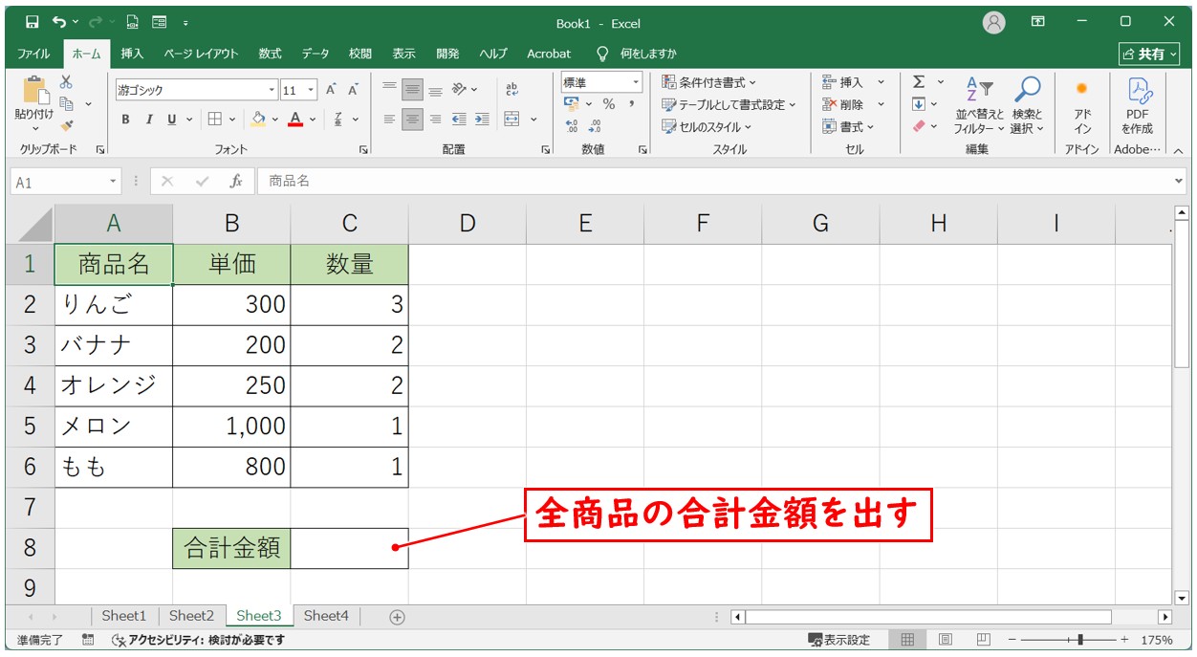Select column D header

[468, 223]
